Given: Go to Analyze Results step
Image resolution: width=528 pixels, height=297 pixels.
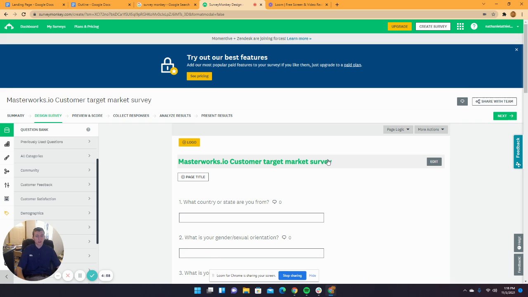Looking at the screenshot, I should [175, 115].
